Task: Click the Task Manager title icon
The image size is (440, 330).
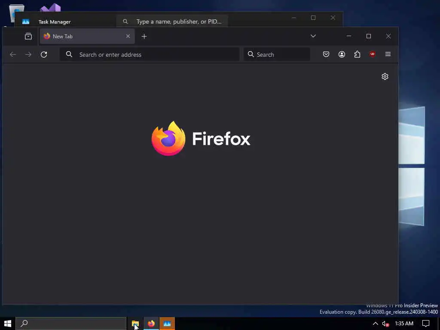Action: click(26, 21)
